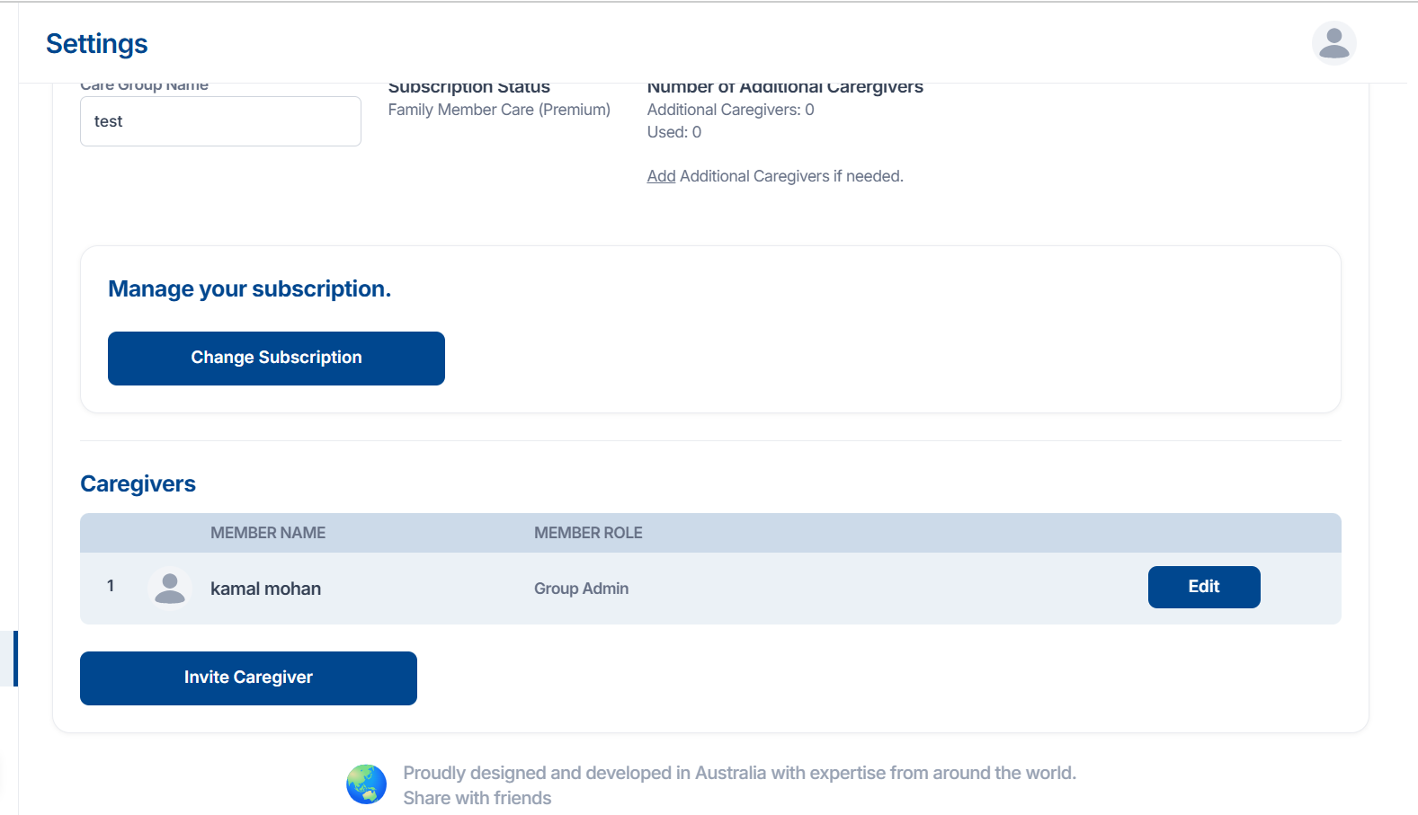Click the Settings page title
Image resolution: width=1418 pixels, height=815 pixels.
tap(97, 44)
